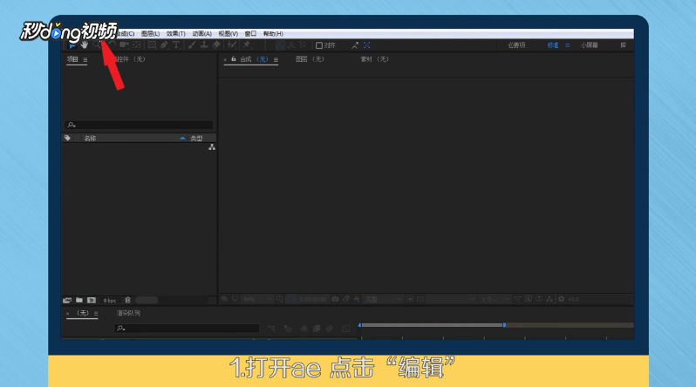Select the Puppet Pin tool
The image size is (696, 387).
[x=247, y=44]
